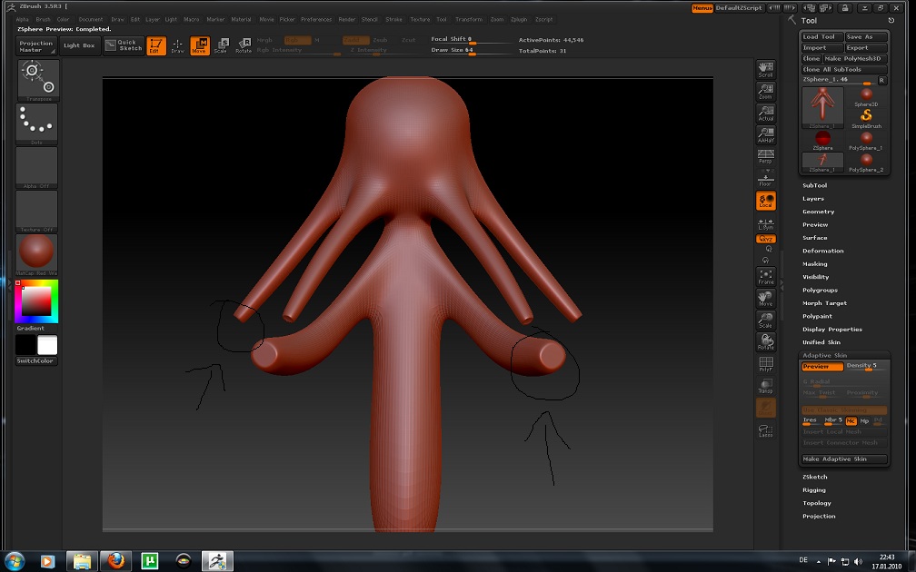Expand the SubTool sub-palette
The width and height of the screenshot is (916, 572).
click(x=814, y=185)
